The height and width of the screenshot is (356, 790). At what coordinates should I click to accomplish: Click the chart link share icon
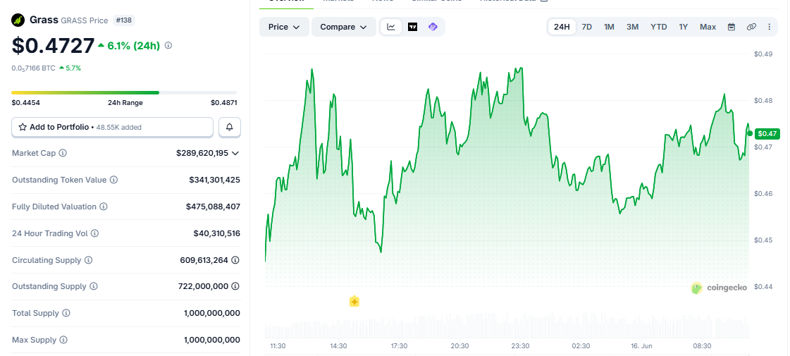pyautogui.click(x=751, y=27)
